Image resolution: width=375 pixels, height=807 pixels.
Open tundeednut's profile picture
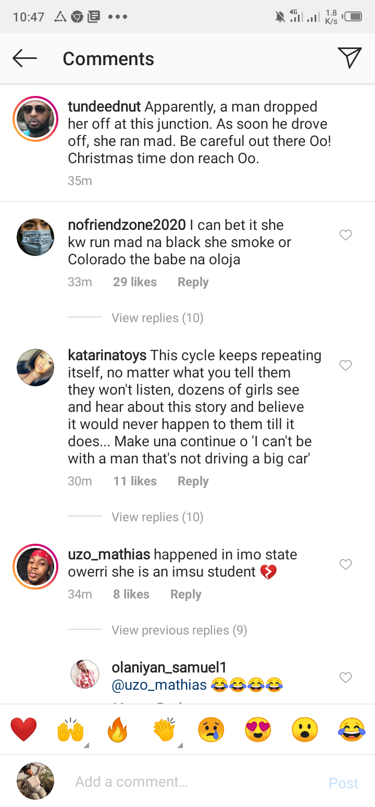pyautogui.click(x=35, y=119)
